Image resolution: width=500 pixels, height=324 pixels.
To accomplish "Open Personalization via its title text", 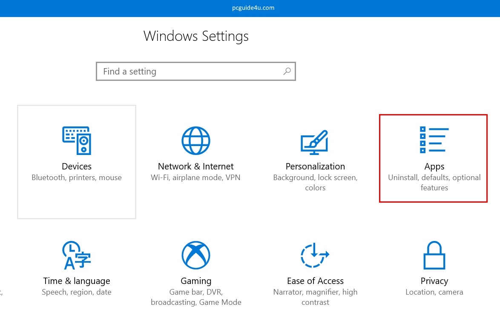I will point(315,166).
